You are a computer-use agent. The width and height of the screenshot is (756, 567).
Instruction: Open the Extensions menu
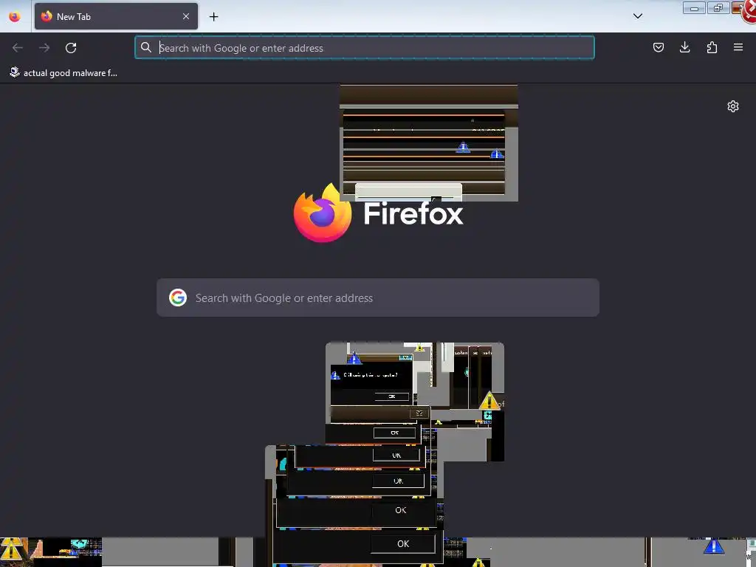click(712, 47)
